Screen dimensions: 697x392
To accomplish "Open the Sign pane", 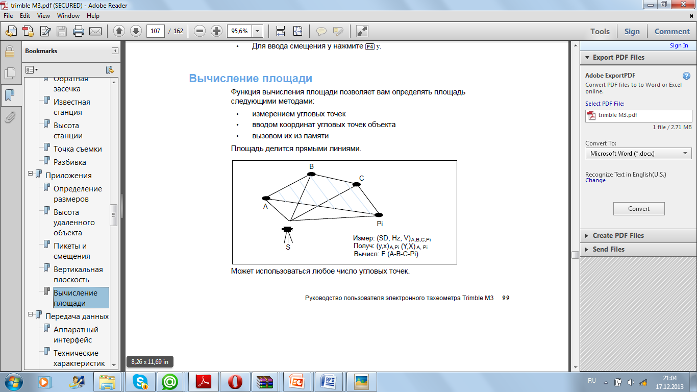I will pyautogui.click(x=632, y=31).
